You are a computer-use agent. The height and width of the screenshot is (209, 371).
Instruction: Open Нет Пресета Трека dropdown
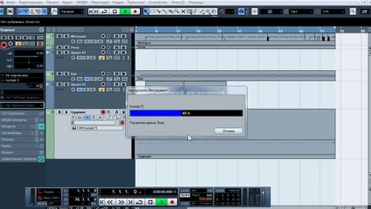pyautogui.click(x=22, y=106)
